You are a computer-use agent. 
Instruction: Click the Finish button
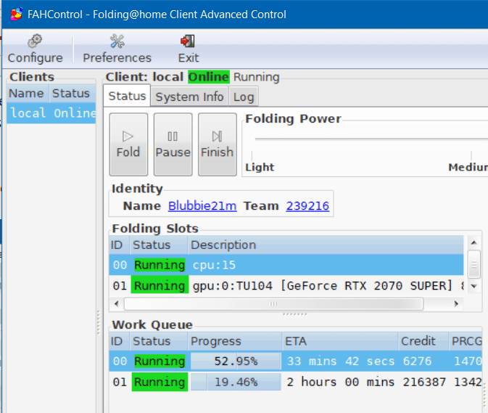[217, 144]
